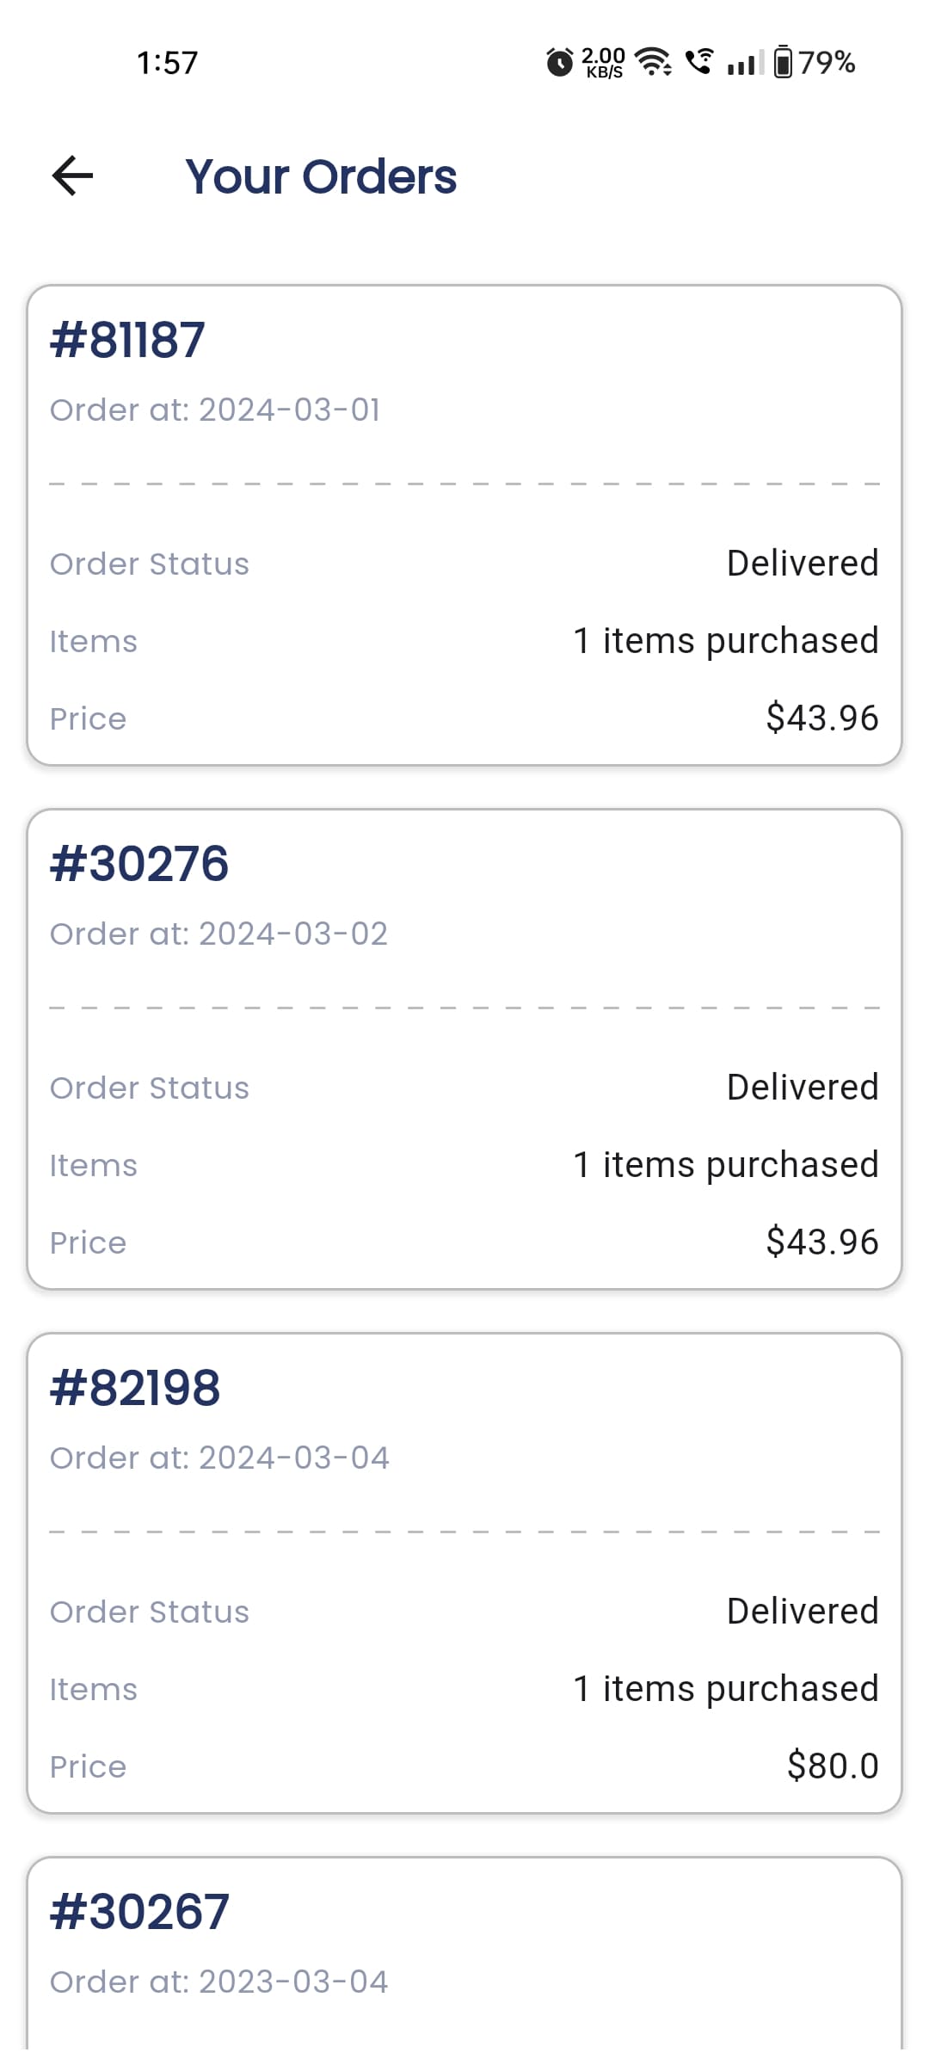
Task: Tap the clock time 1:57
Action: click(x=168, y=63)
